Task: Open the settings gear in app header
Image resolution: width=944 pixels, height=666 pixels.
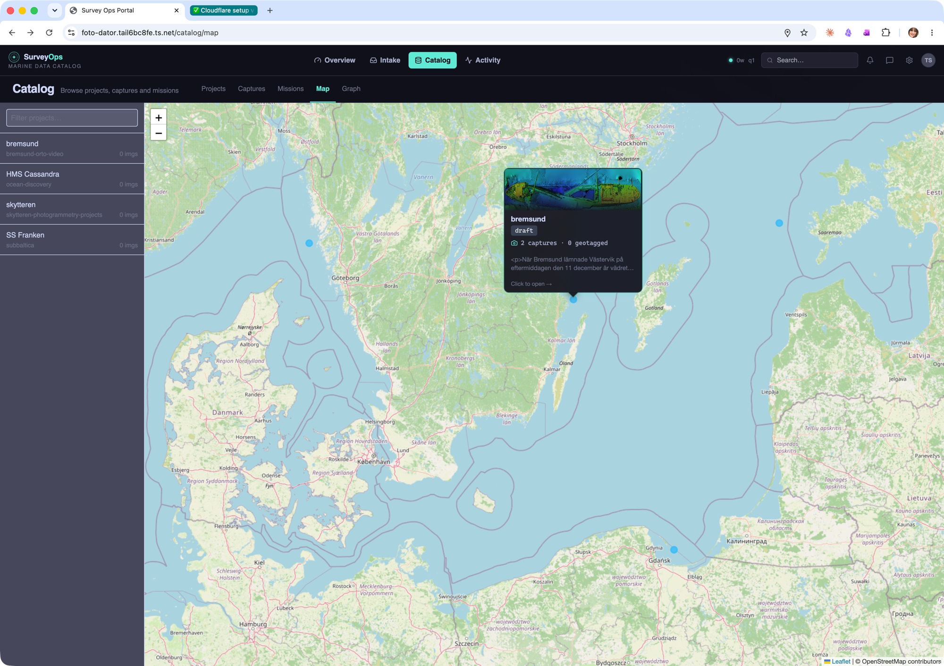Action: (x=909, y=60)
